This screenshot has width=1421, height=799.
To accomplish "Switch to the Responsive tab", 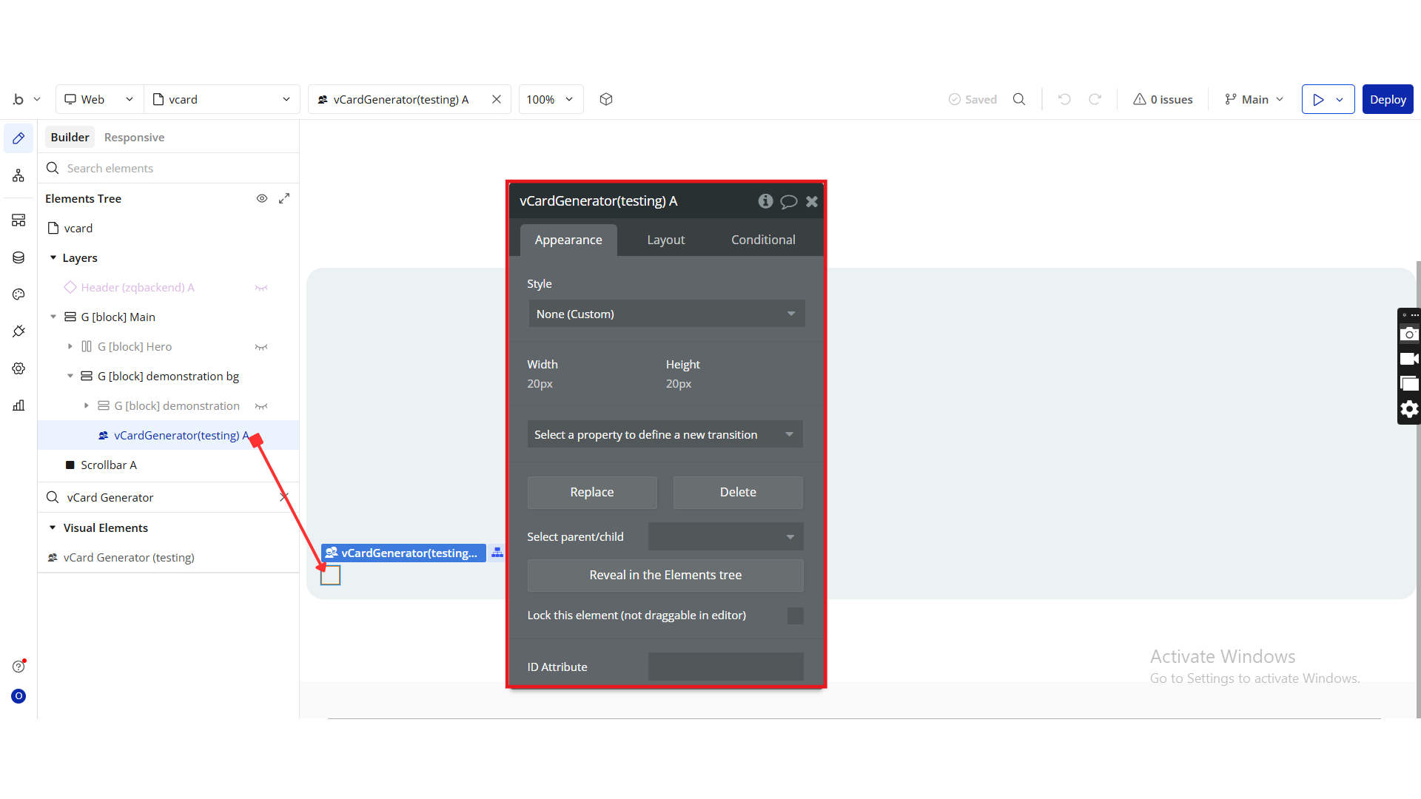I will 134,137.
